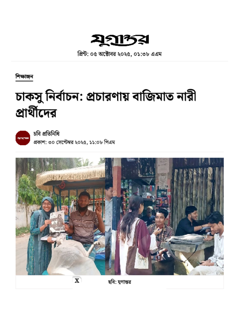Click the leaflet held by the hijab-wearing woman
Screen dimensions: 239x310
click(57, 222)
